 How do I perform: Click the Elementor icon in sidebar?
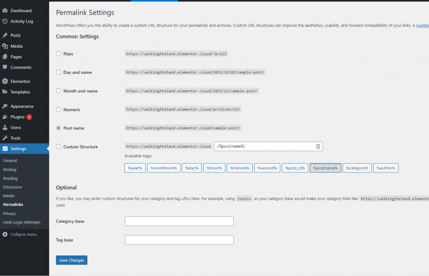tap(5, 81)
